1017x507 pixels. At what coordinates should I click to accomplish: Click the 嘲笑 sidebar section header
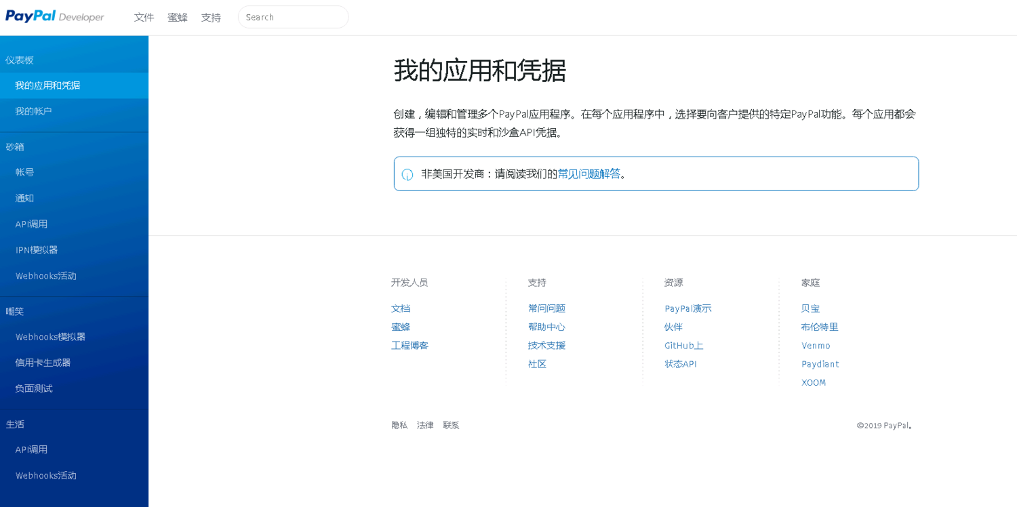(15, 311)
